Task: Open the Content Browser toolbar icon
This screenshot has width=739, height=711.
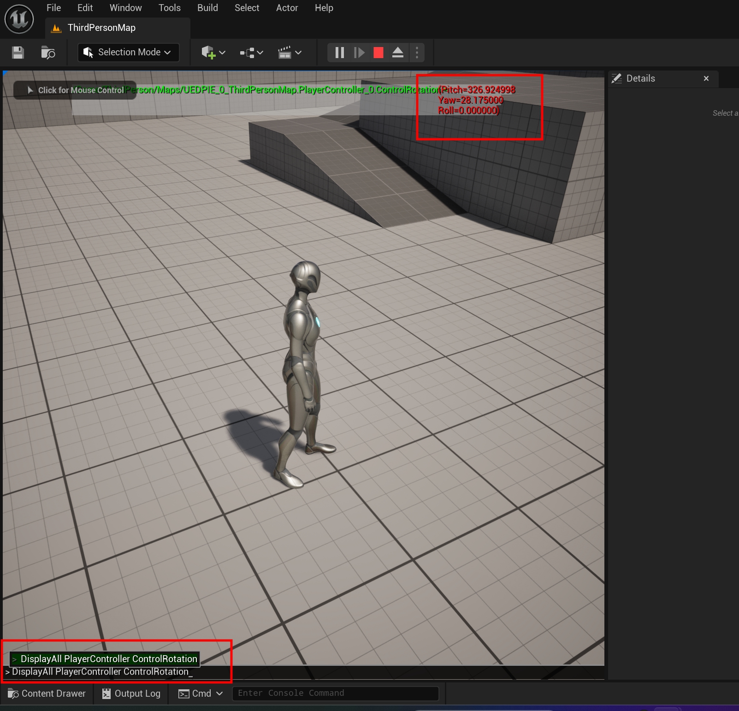Action: click(x=48, y=53)
